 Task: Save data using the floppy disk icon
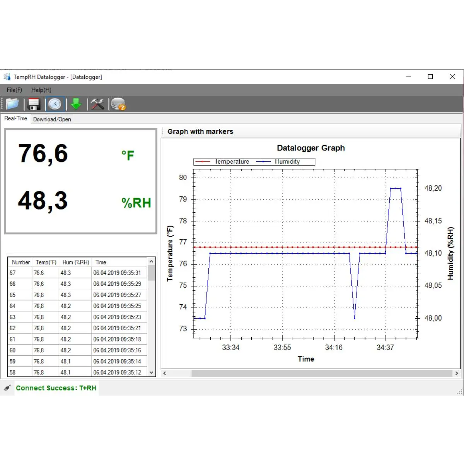point(34,104)
